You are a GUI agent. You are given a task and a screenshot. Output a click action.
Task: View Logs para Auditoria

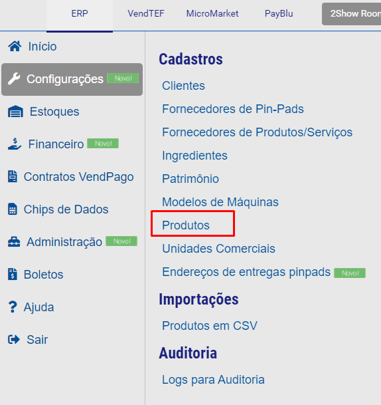[213, 380]
